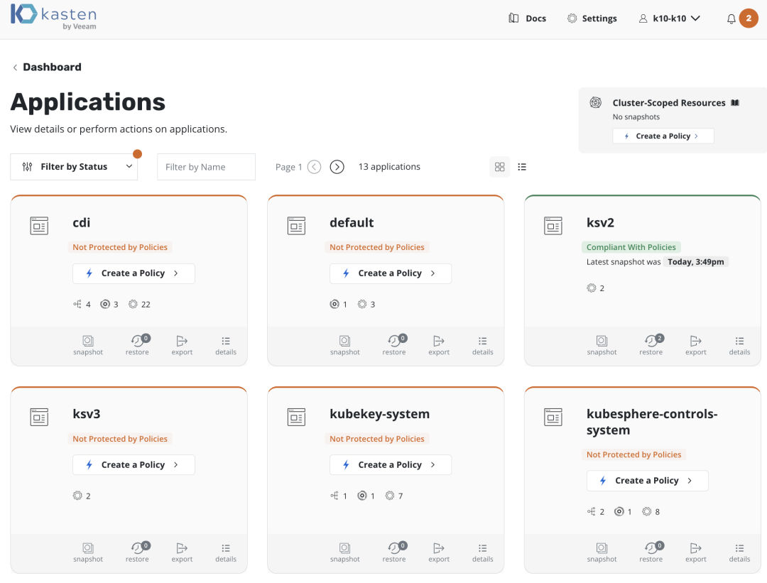Take a snapshot of ksv3
767x583 pixels.
click(x=88, y=552)
